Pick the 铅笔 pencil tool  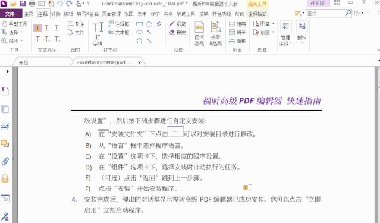pos(177,24)
